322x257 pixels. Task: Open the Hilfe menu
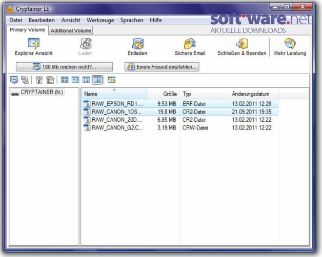coord(156,20)
